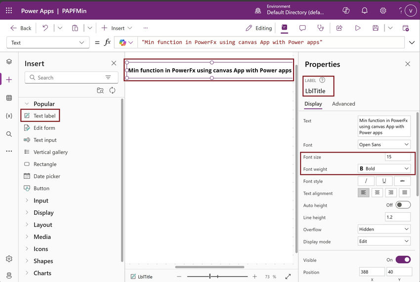420x282 pixels.
Task: Close the Insert pane
Action: click(x=114, y=63)
